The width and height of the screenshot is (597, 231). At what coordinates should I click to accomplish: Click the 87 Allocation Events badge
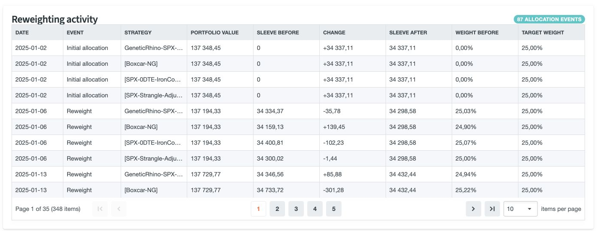pos(549,19)
